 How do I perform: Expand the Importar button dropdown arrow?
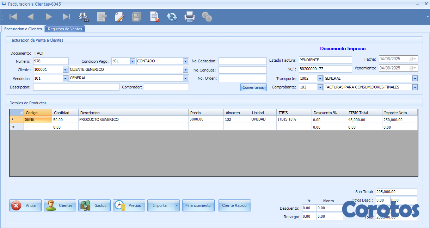point(177,205)
